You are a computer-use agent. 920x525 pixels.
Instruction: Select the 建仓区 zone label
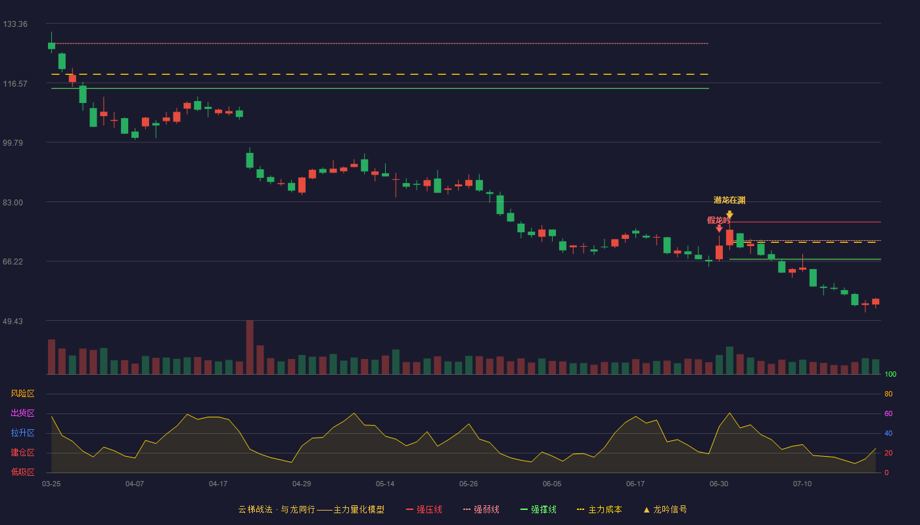(22, 453)
